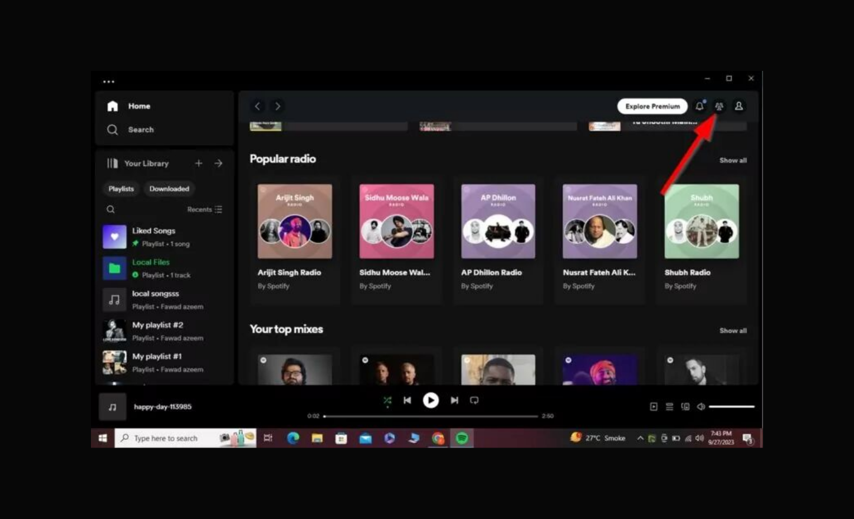
Task: Click the Popular radio heading
Action: 283,159
